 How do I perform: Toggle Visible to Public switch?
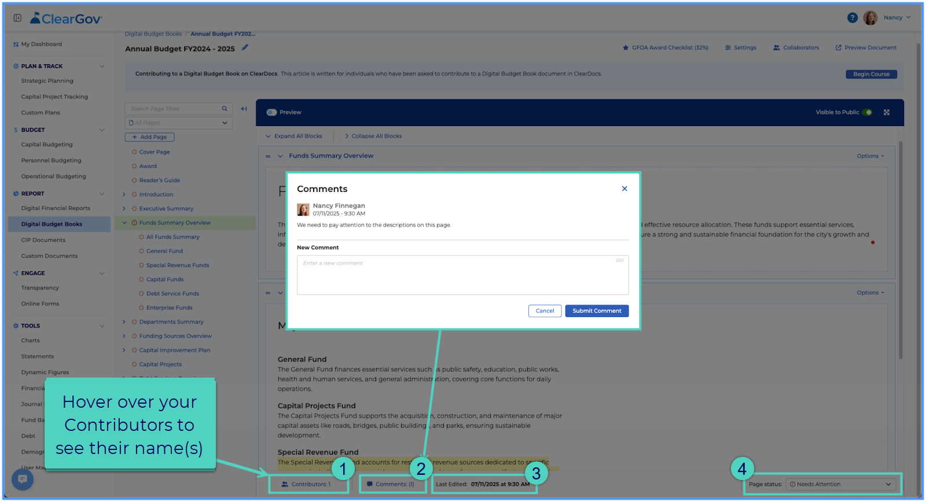click(x=867, y=112)
